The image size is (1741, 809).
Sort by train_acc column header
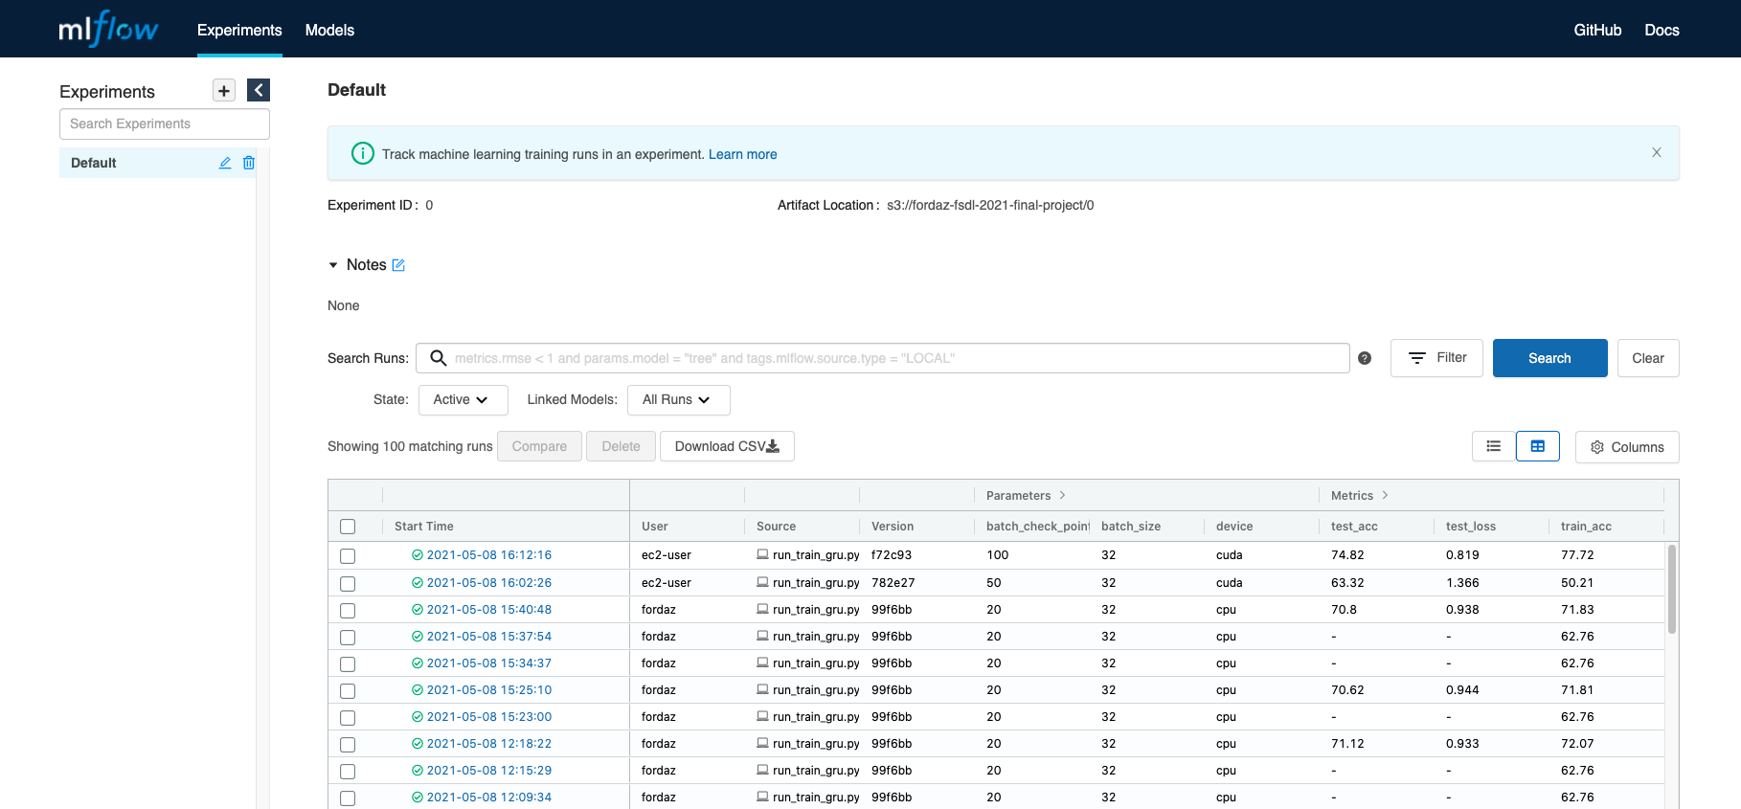1586,527
